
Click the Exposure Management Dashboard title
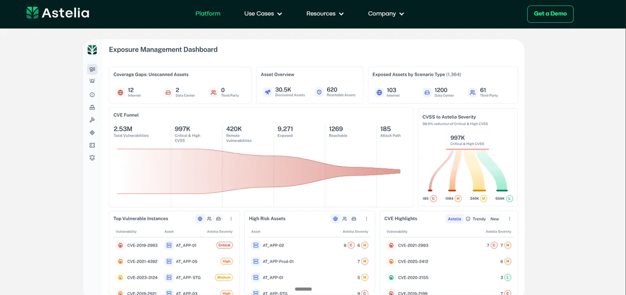(163, 50)
